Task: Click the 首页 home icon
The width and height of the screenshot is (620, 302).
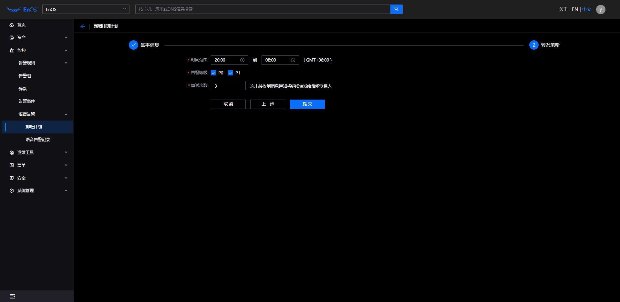Action: 12,25
